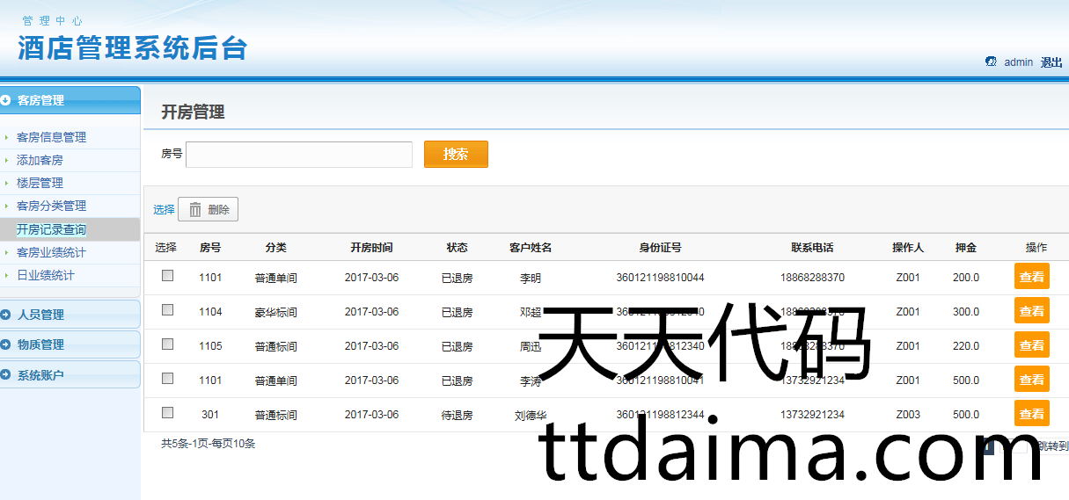The image size is (1069, 500).
Task: Go to 日业绩统计 menu item
Action: [x=46, y=275]
